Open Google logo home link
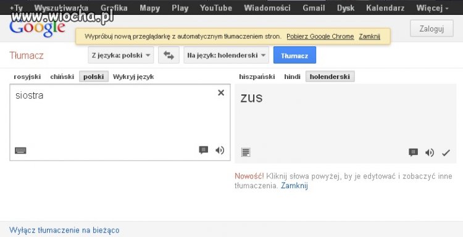This screenshot has width=463, height=237. [37, 28]
